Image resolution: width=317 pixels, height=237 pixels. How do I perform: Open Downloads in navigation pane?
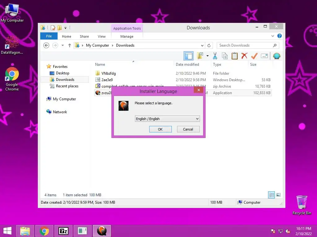coord(65,80)
